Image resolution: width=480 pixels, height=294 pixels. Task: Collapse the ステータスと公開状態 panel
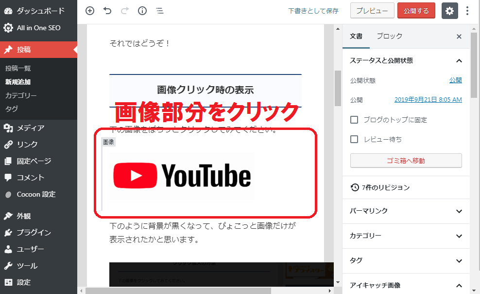click(406, 61)
